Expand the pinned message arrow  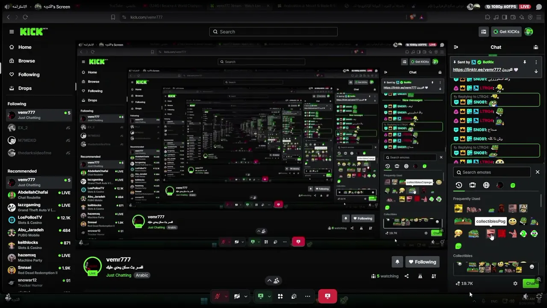536,71
